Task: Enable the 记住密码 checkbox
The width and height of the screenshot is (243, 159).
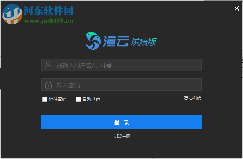Action: pos(45,99)
